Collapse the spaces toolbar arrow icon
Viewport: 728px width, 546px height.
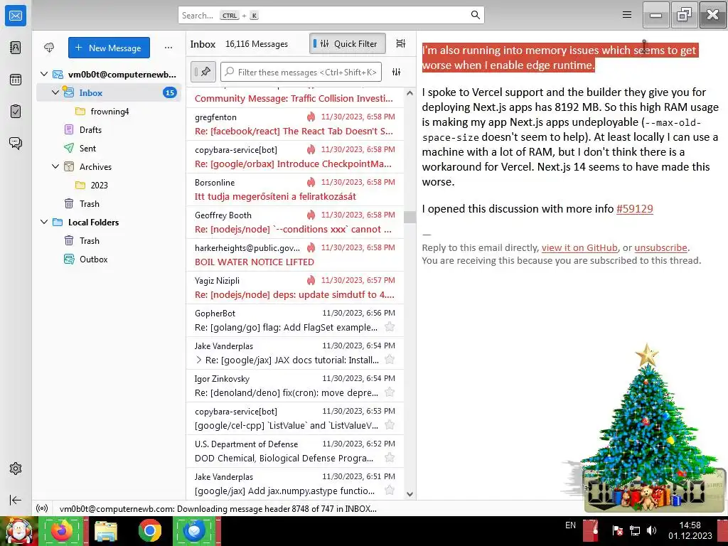[16, 500]
